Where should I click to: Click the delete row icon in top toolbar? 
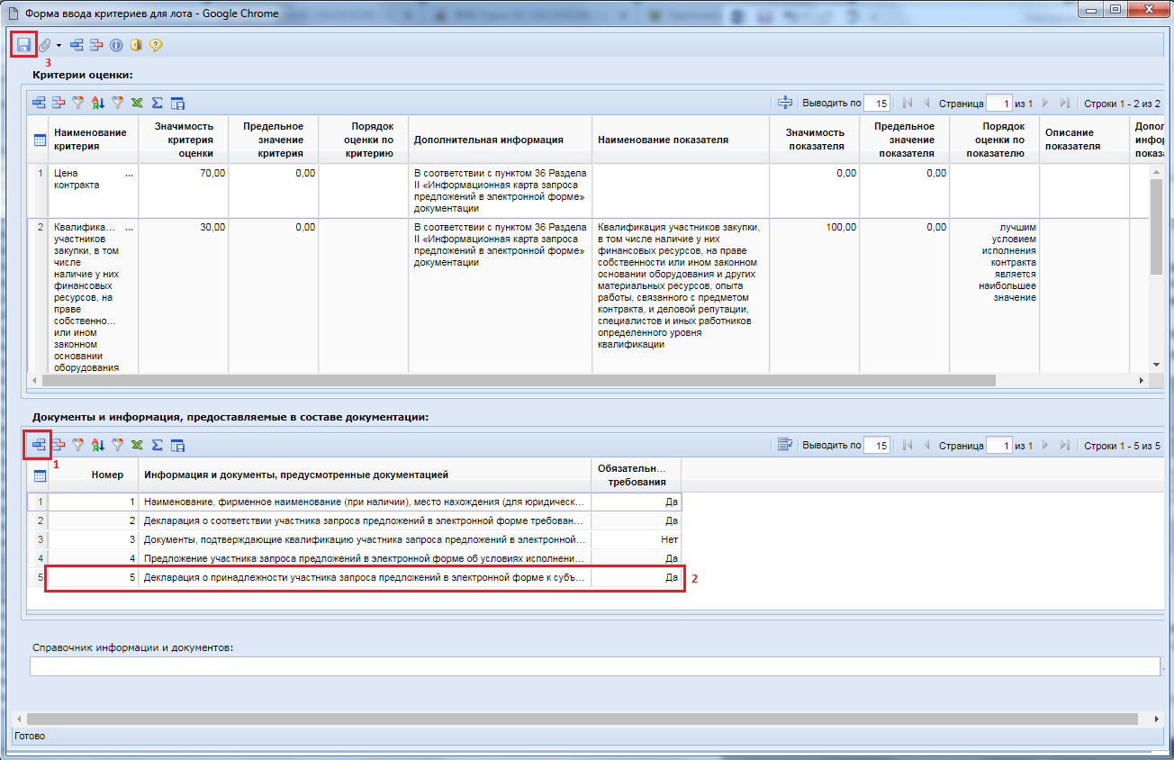(96, 44)
